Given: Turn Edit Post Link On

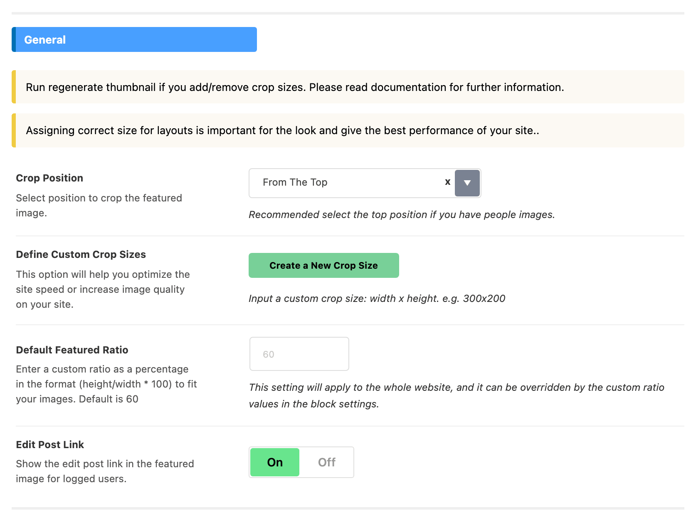Looking at the screenshot, I should (275, 462).
